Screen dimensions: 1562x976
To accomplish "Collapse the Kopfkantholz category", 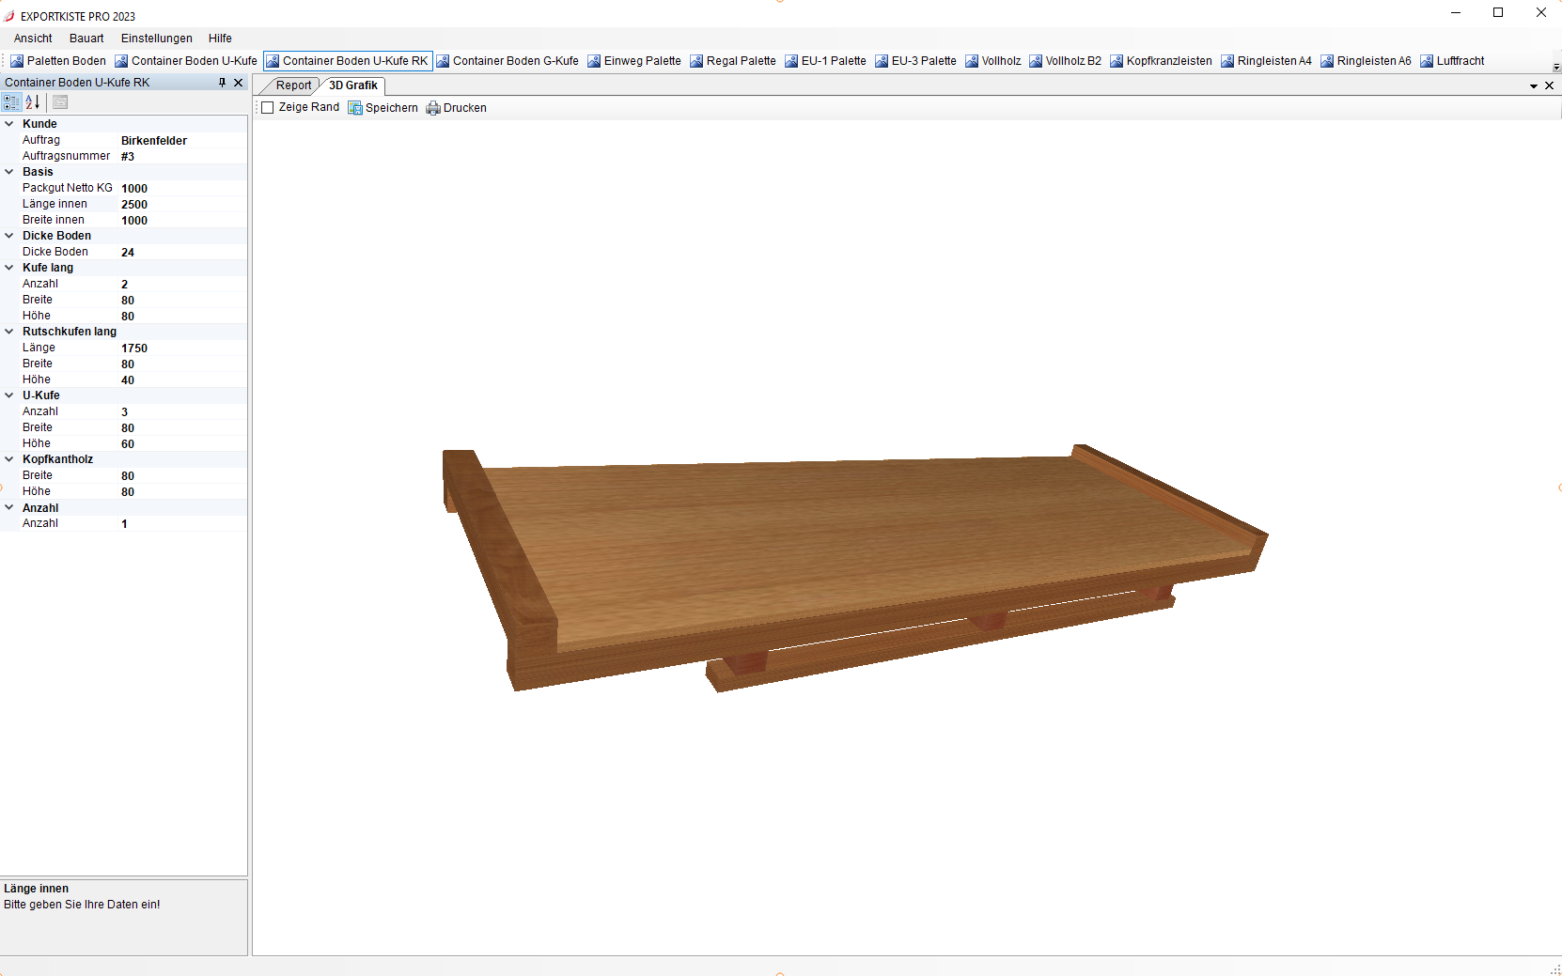I will click(x=9, y=459).
